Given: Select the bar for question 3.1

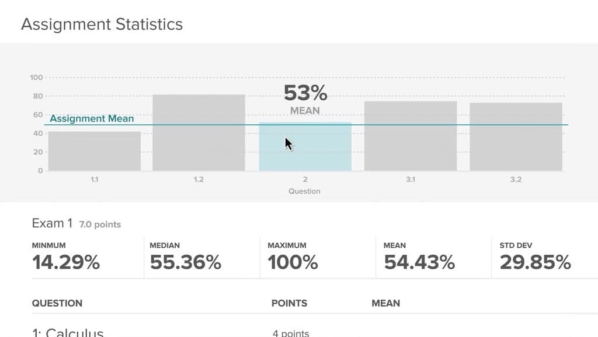Looking at the screenshot, I should point(411,136).
